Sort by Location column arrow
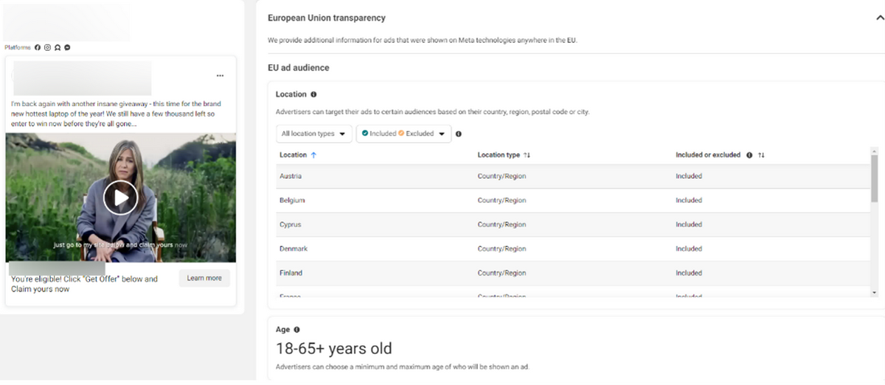 pos(314,155)
